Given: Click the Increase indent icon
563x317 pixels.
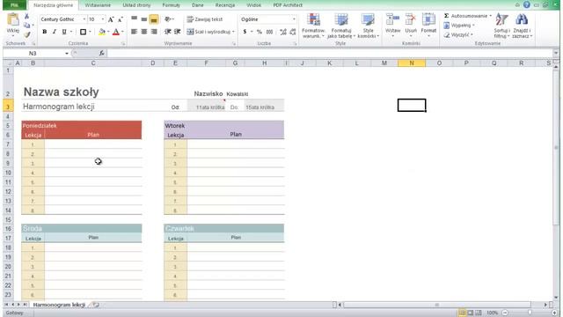Looking at the screenshot, I should pyautogui.click(x=178, y=32).
